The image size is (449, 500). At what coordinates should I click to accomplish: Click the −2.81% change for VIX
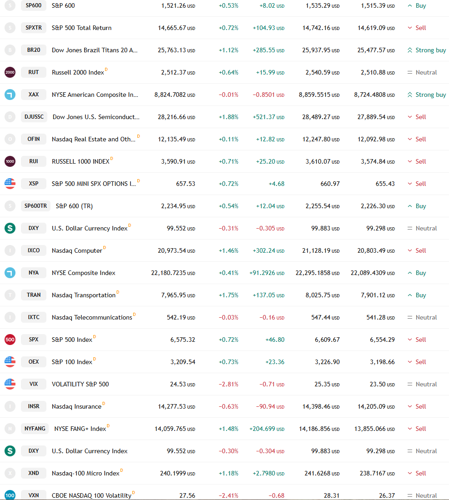228,384
